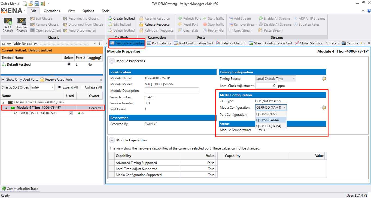
Task: Click Expand All in resource tree
Action: tap(68, 87)
